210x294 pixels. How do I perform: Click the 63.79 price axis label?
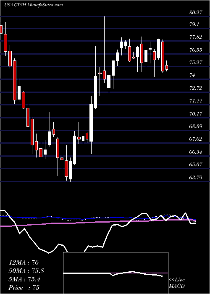coord(196,177)
